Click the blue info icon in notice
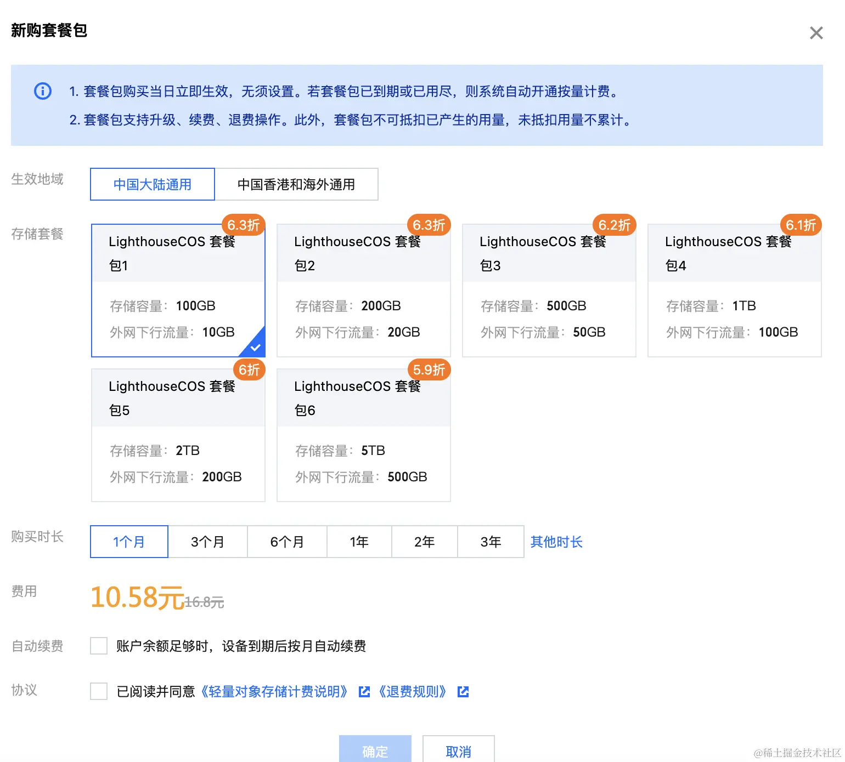Screen dimensions: 845x762 43,91
